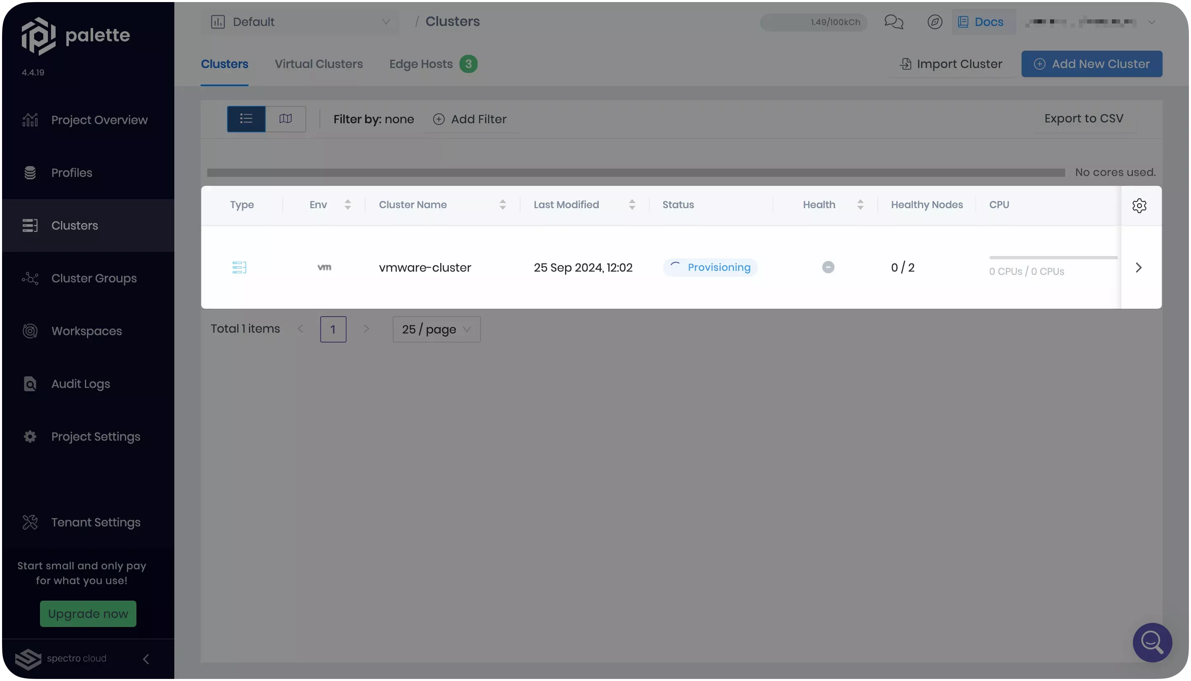This screenshot has height=681, width=1191.
Task: Sort by Cluster Name column
Action: pyautogui.click(x=502, y=204)
